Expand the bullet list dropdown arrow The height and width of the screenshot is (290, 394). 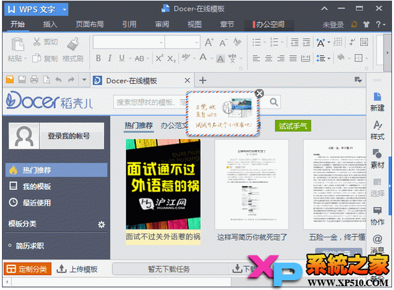(x=265, y=42)
